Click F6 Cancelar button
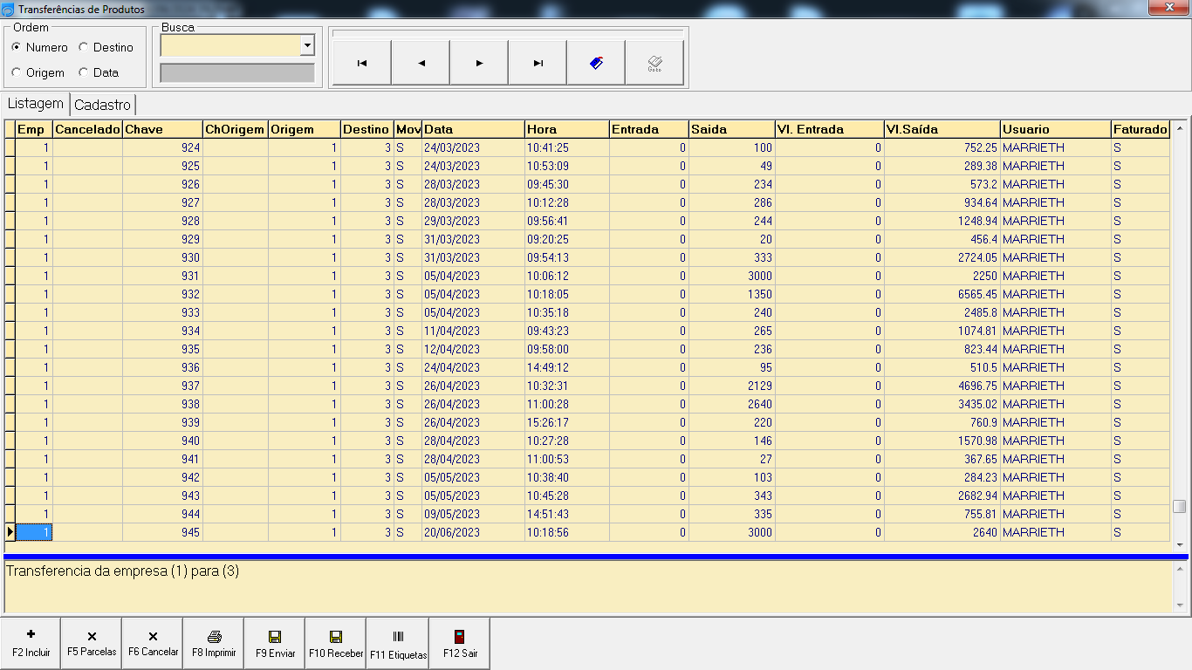Viewport: 1192px width, 670px height. (x=153, y=644)
